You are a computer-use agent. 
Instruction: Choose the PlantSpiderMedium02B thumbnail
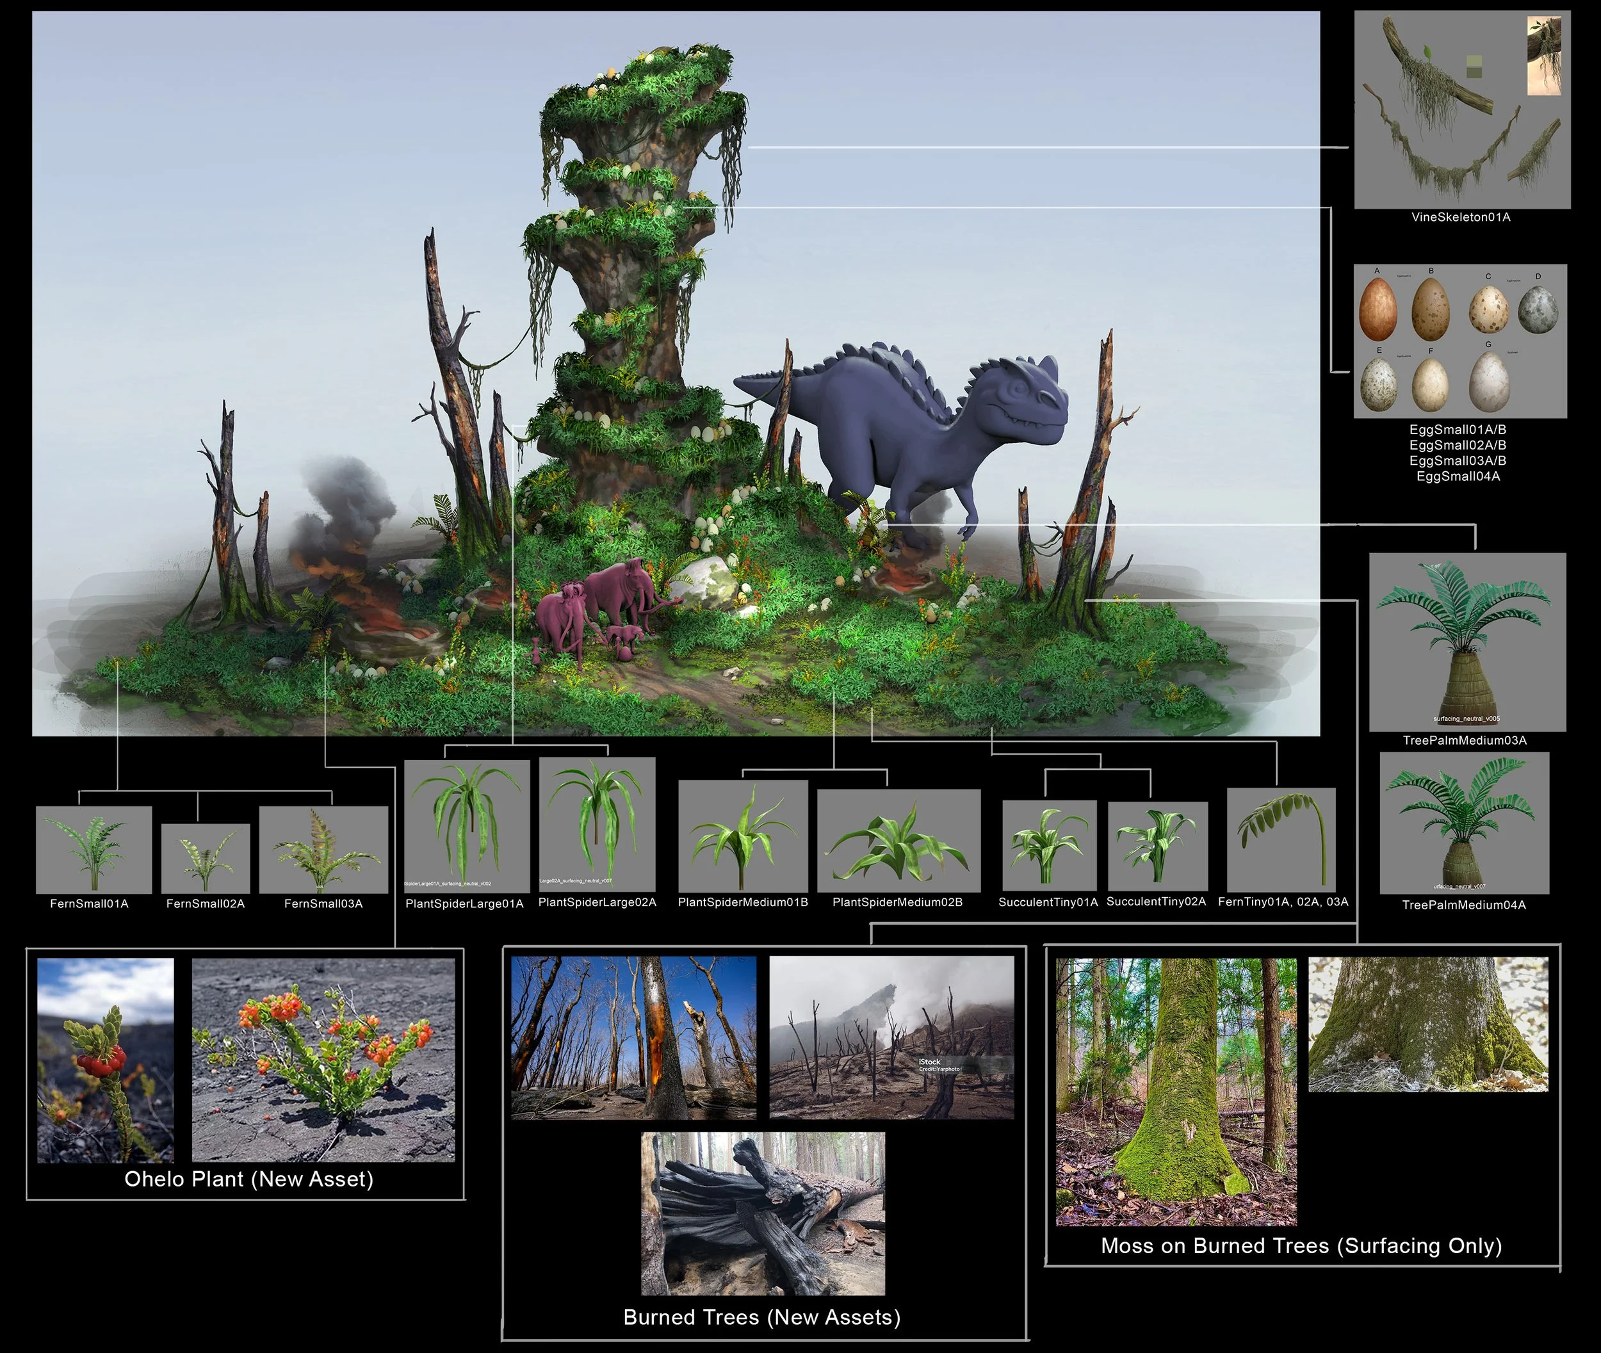pos(898,841)
